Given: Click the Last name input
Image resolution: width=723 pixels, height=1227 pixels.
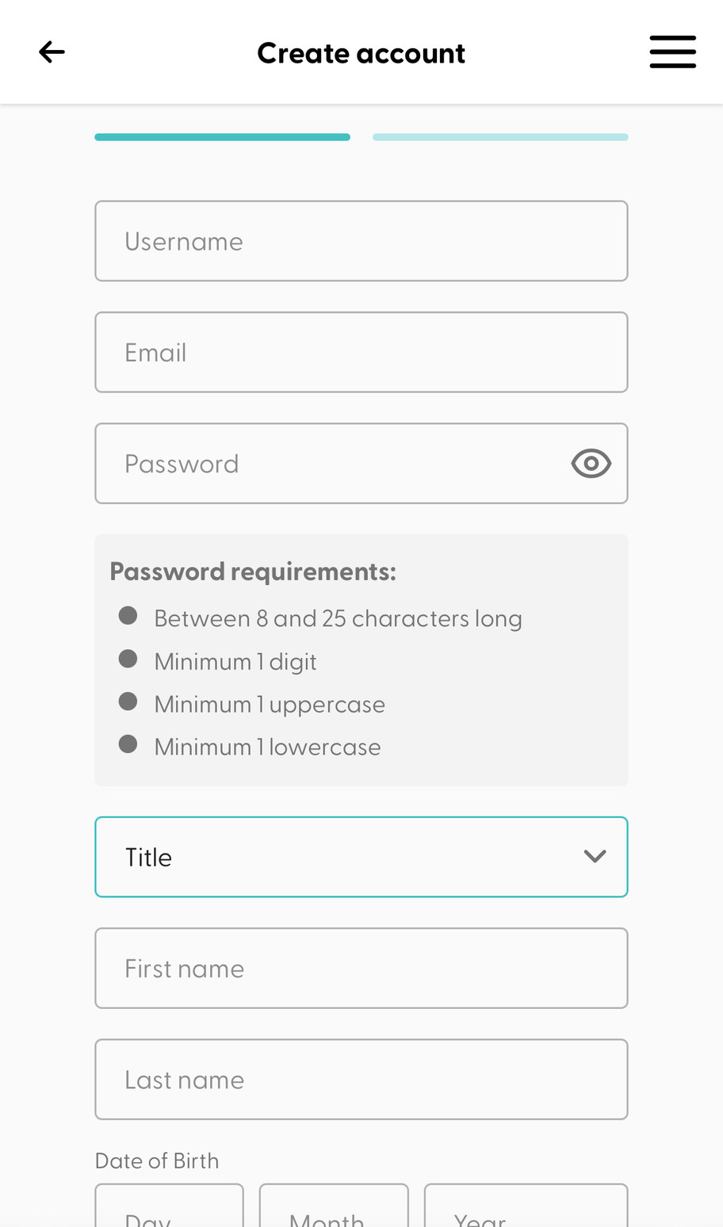Looking at the screenshot, I should [x=361, y=1080].
